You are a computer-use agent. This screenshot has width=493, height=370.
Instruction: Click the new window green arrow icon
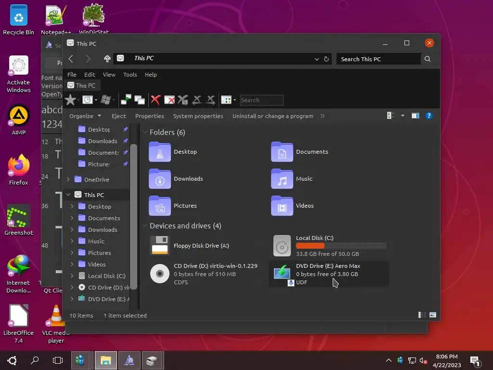point(126,100)
